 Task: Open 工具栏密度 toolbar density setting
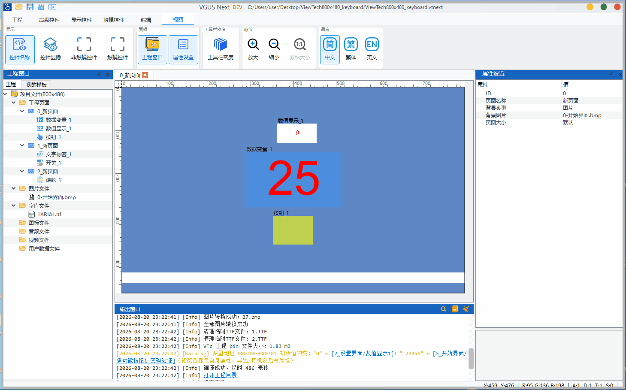[x=221, y=49]
